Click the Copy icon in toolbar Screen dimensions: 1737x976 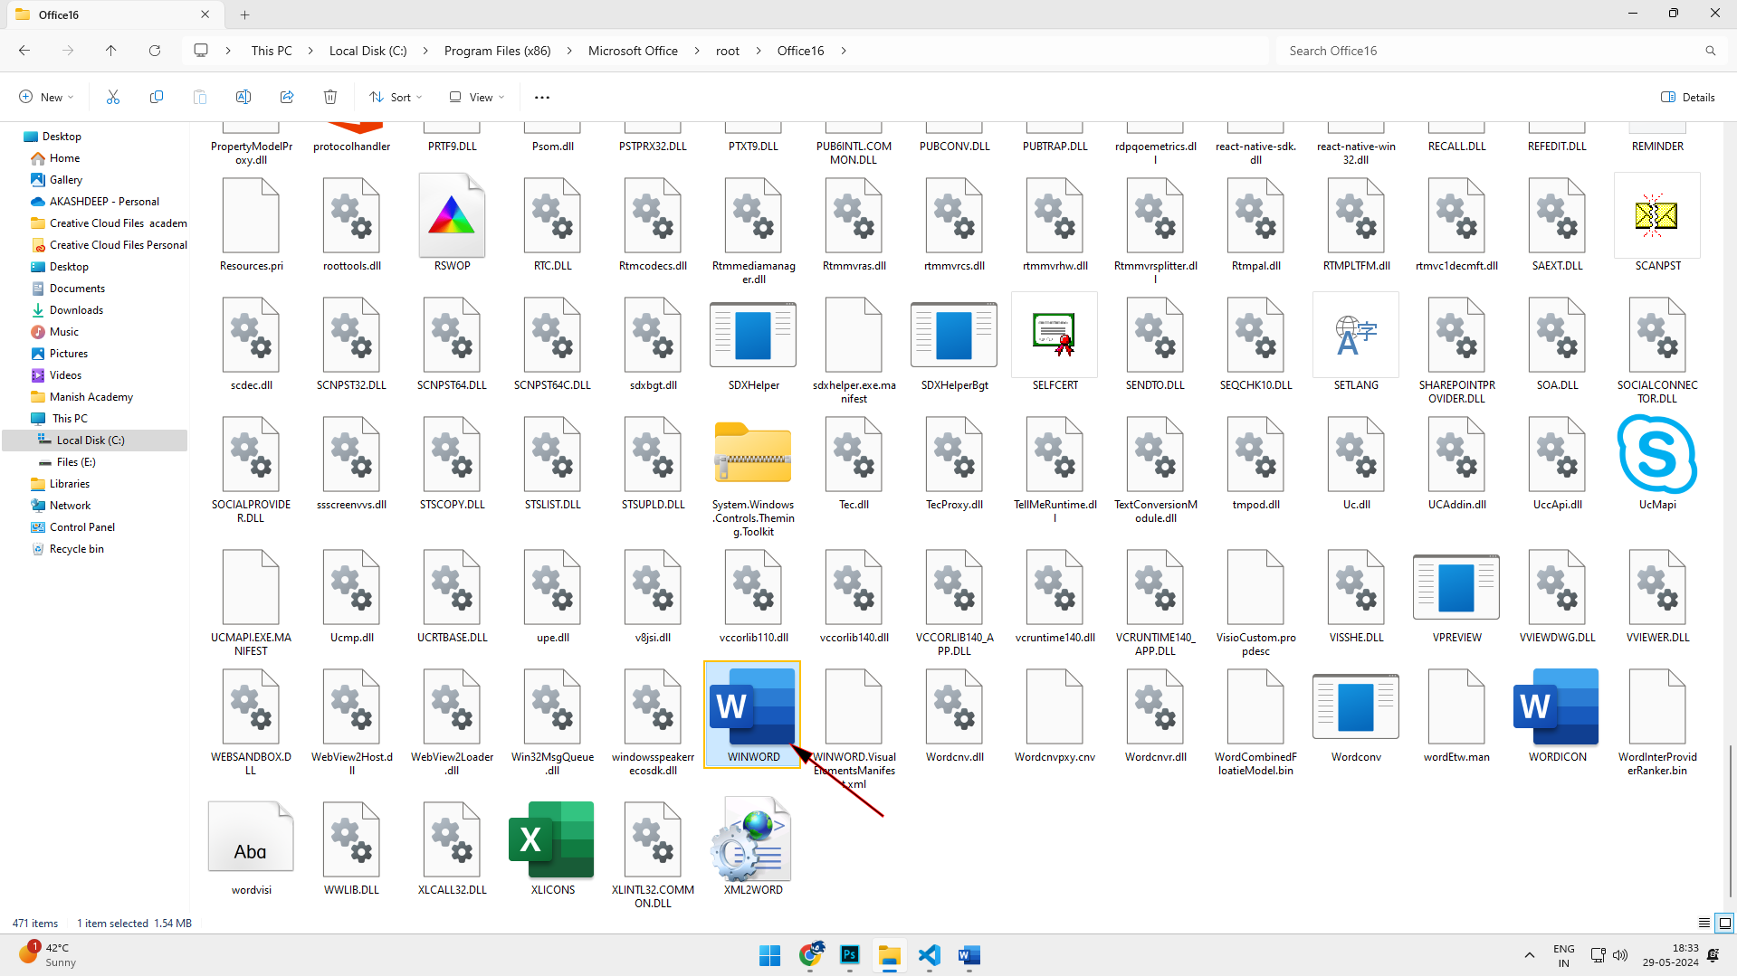click(157, 97)
